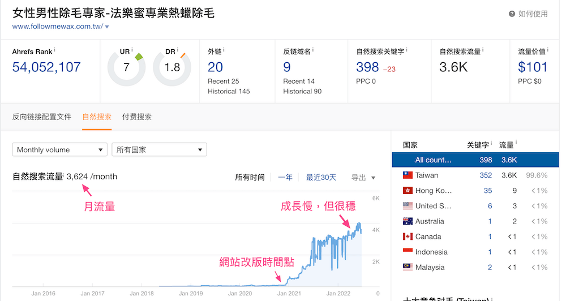Viewport: 566px width, 301px height.
Task: Open the Monthly volume dropdown
Action: [x=59, y=150]
